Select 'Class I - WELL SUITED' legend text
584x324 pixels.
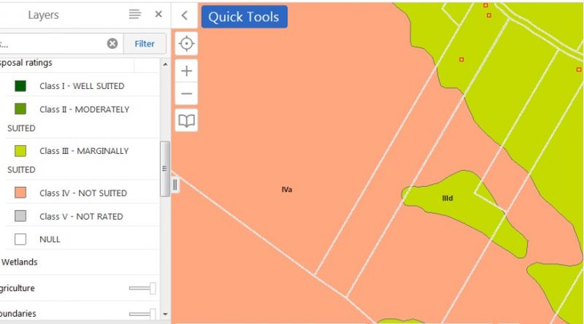[x=82, y=86]
